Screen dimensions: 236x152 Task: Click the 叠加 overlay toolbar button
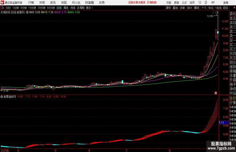[175, 8]
